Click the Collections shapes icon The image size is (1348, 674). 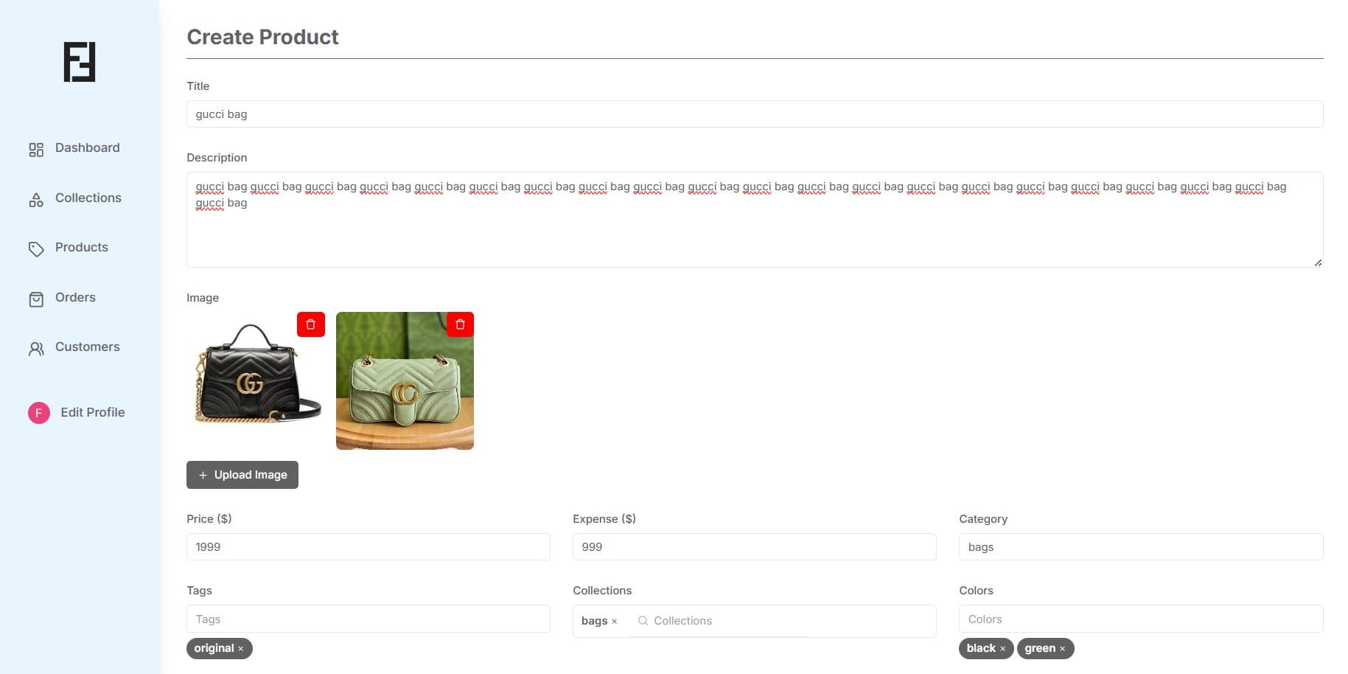[36, 199]
